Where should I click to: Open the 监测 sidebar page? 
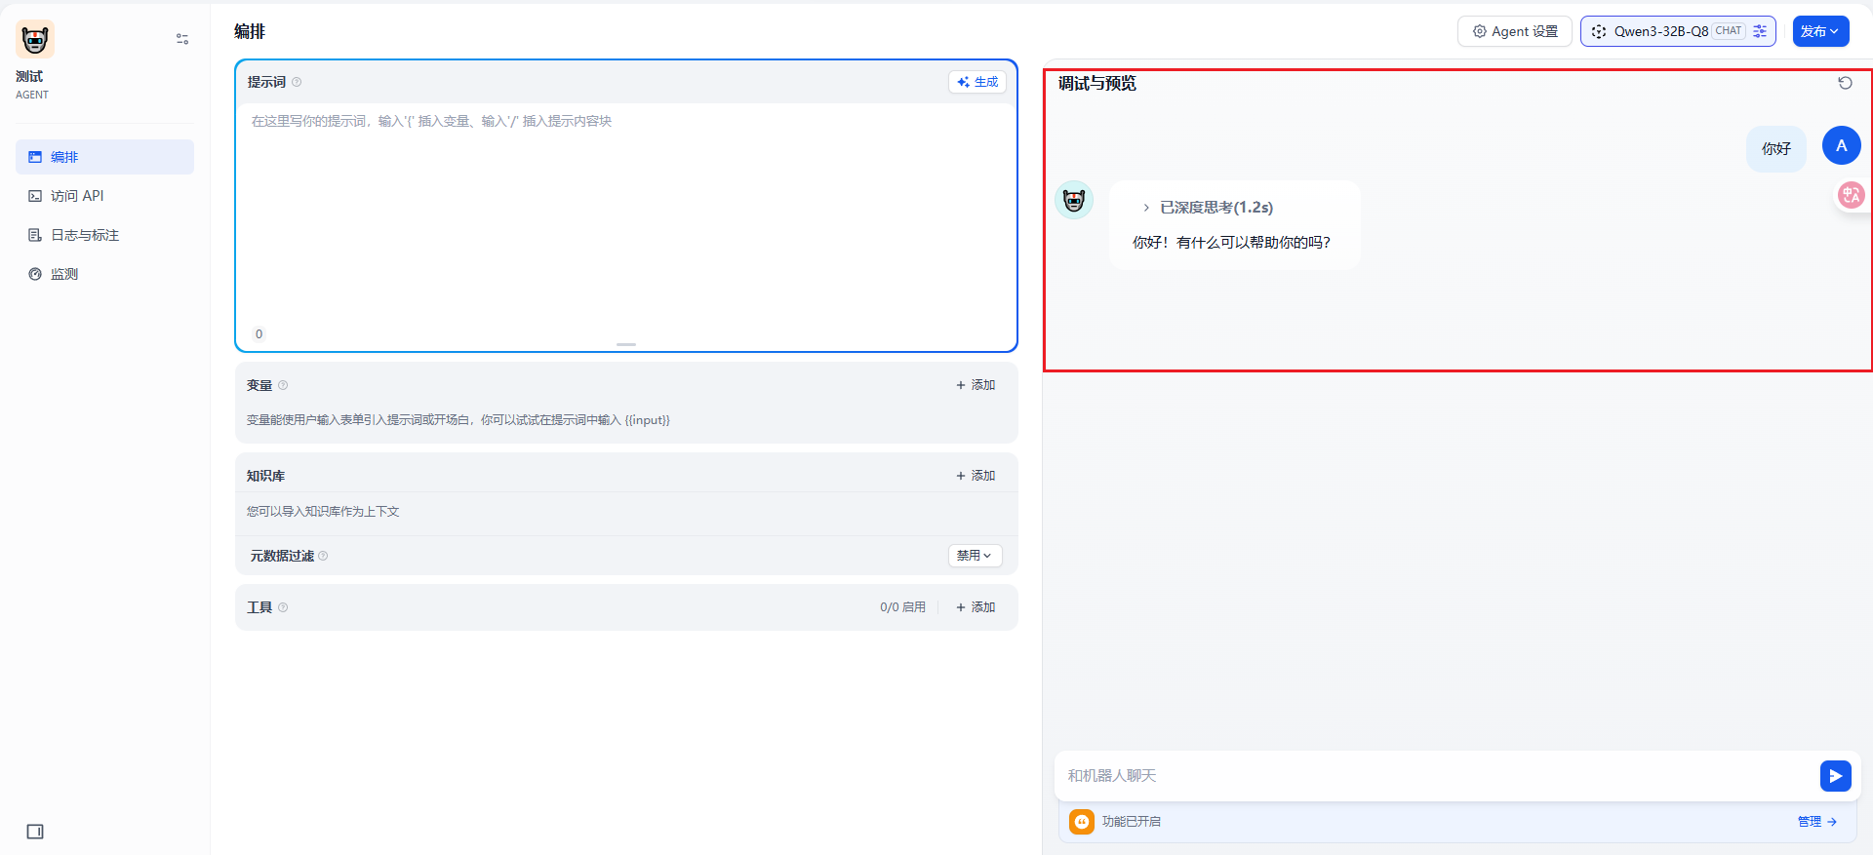tap(64, 274)
